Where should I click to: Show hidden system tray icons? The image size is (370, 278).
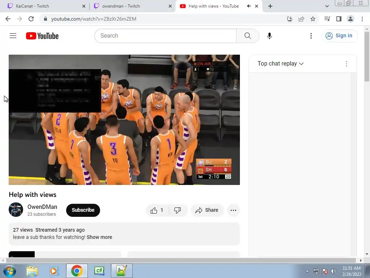(307, 271)
